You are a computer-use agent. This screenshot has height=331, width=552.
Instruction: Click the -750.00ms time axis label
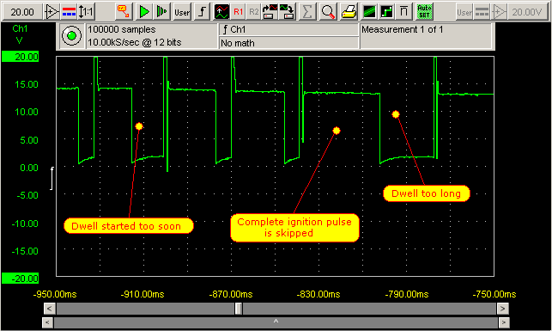click(x=494, y=294)
